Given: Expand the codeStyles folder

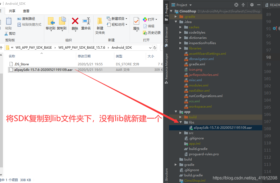Looking at the screenshot, I should [x=180, y=32].
